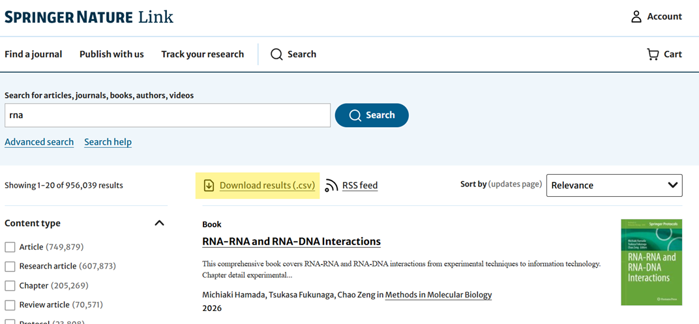
Task: Open Publish with us menu item
Action: (x=112, y=54)
